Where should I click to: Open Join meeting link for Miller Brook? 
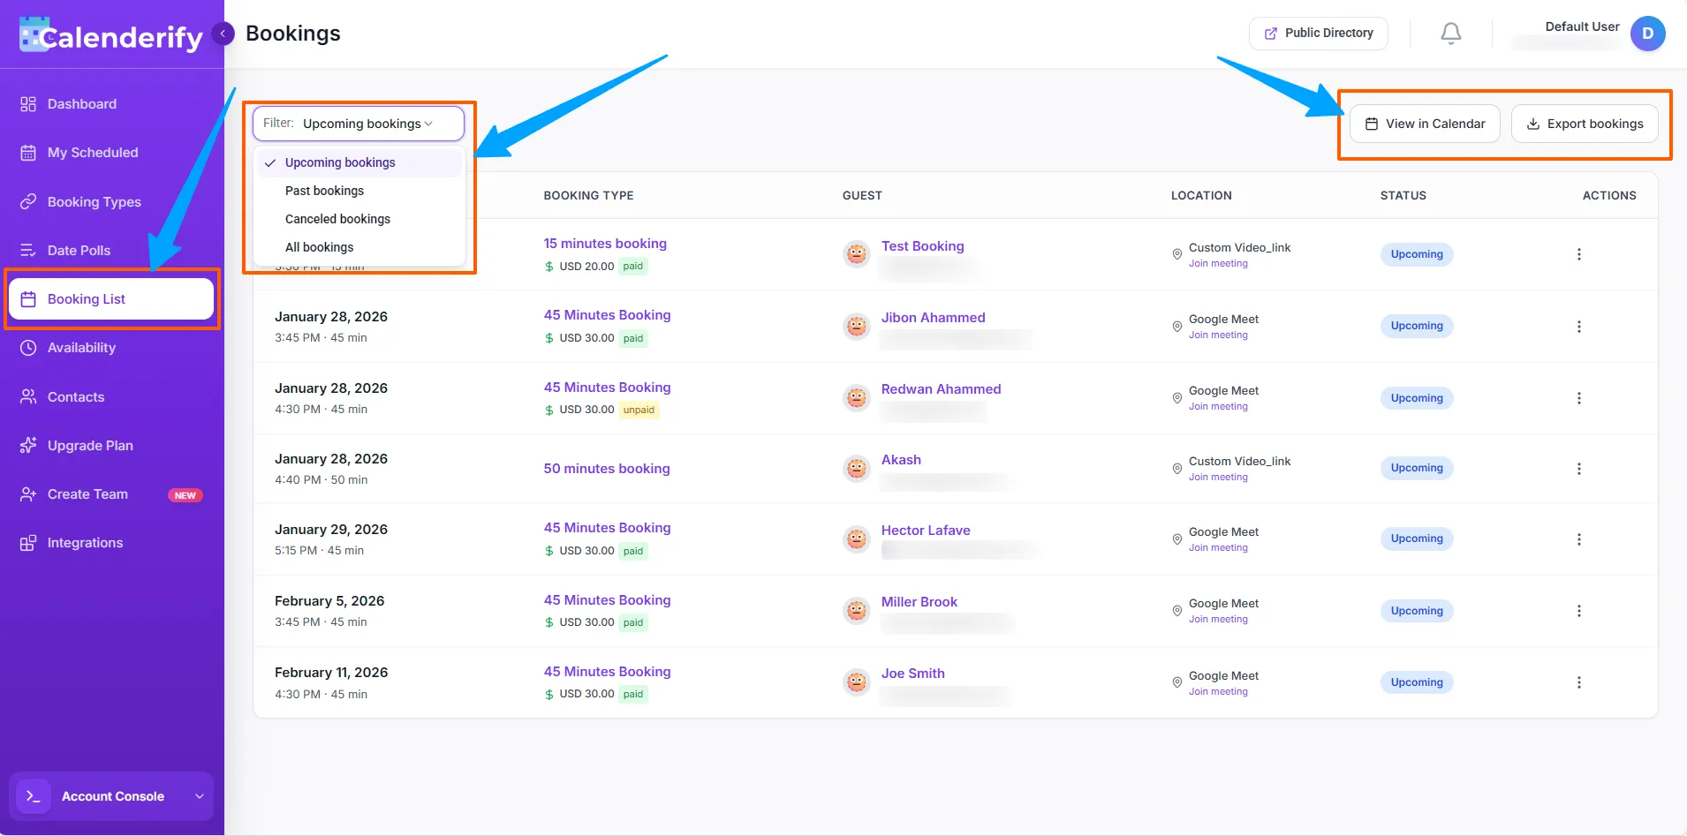[1218, 620]
